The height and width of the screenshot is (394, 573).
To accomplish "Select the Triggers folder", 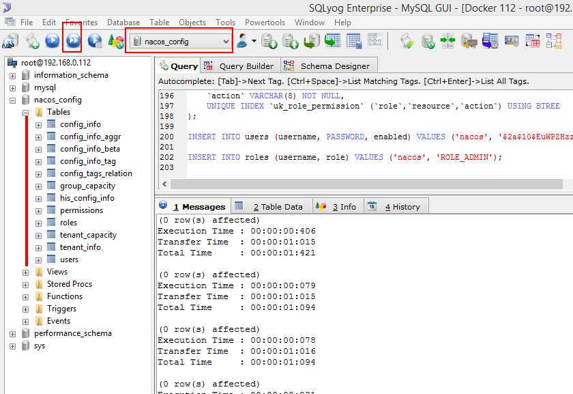I will pyautogui.click(x=61, y=309).
